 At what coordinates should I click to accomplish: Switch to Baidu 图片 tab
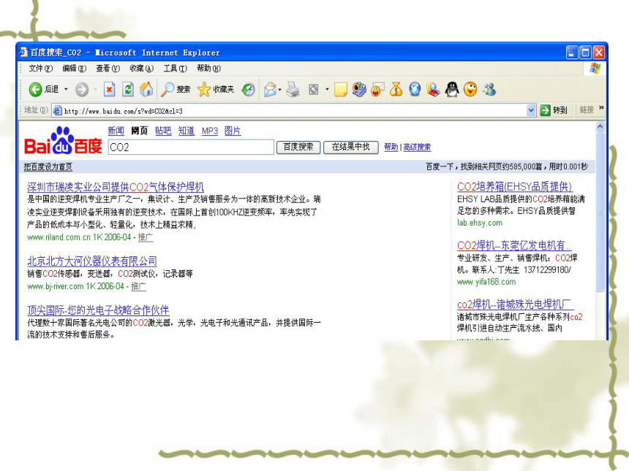pos(233,131)
